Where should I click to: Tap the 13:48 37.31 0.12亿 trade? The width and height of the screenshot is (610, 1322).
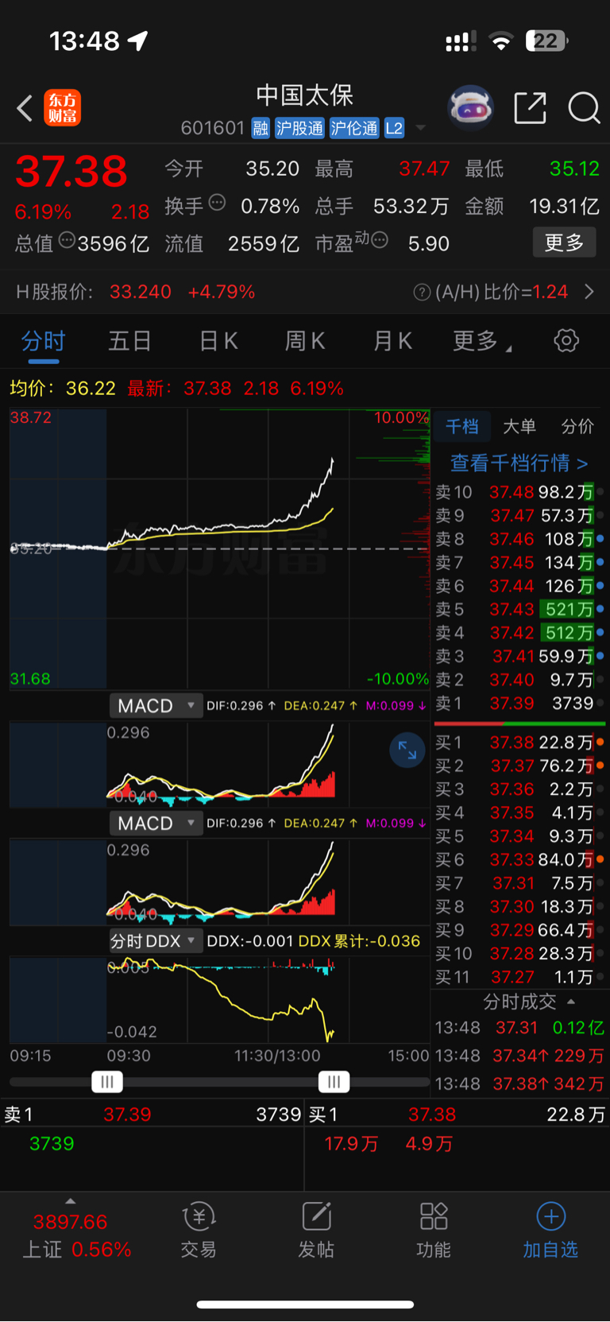click(519, 1028)
